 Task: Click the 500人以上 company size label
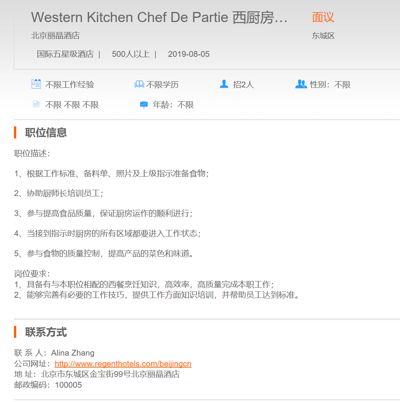[x=131, y=54]
